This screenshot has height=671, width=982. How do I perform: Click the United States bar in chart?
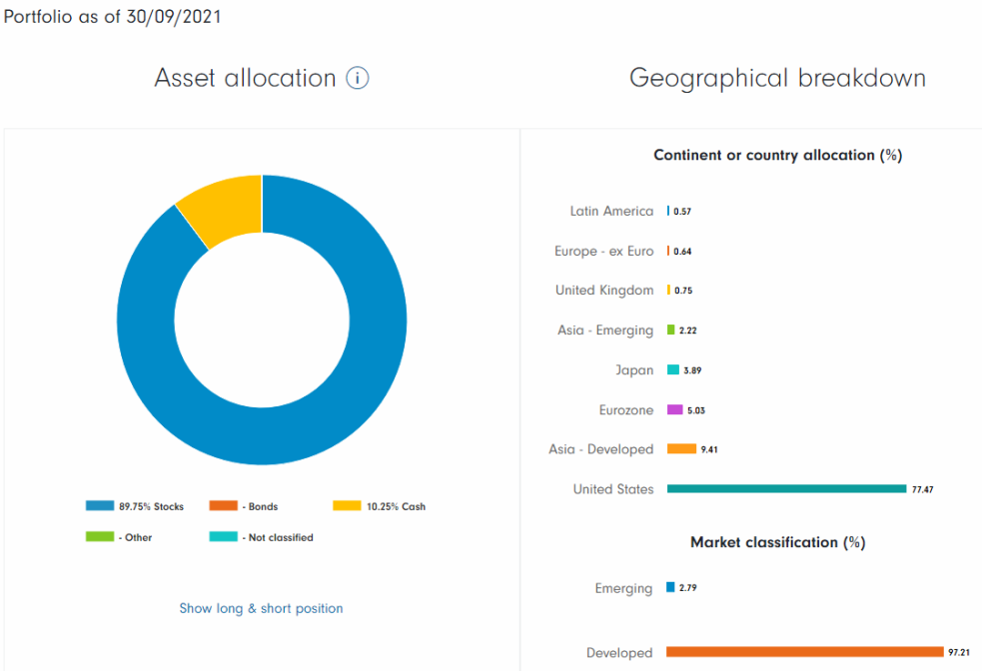click(786, 489)
